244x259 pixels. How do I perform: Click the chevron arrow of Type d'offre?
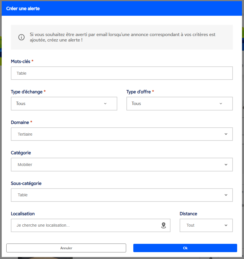(x=221, y=104)
